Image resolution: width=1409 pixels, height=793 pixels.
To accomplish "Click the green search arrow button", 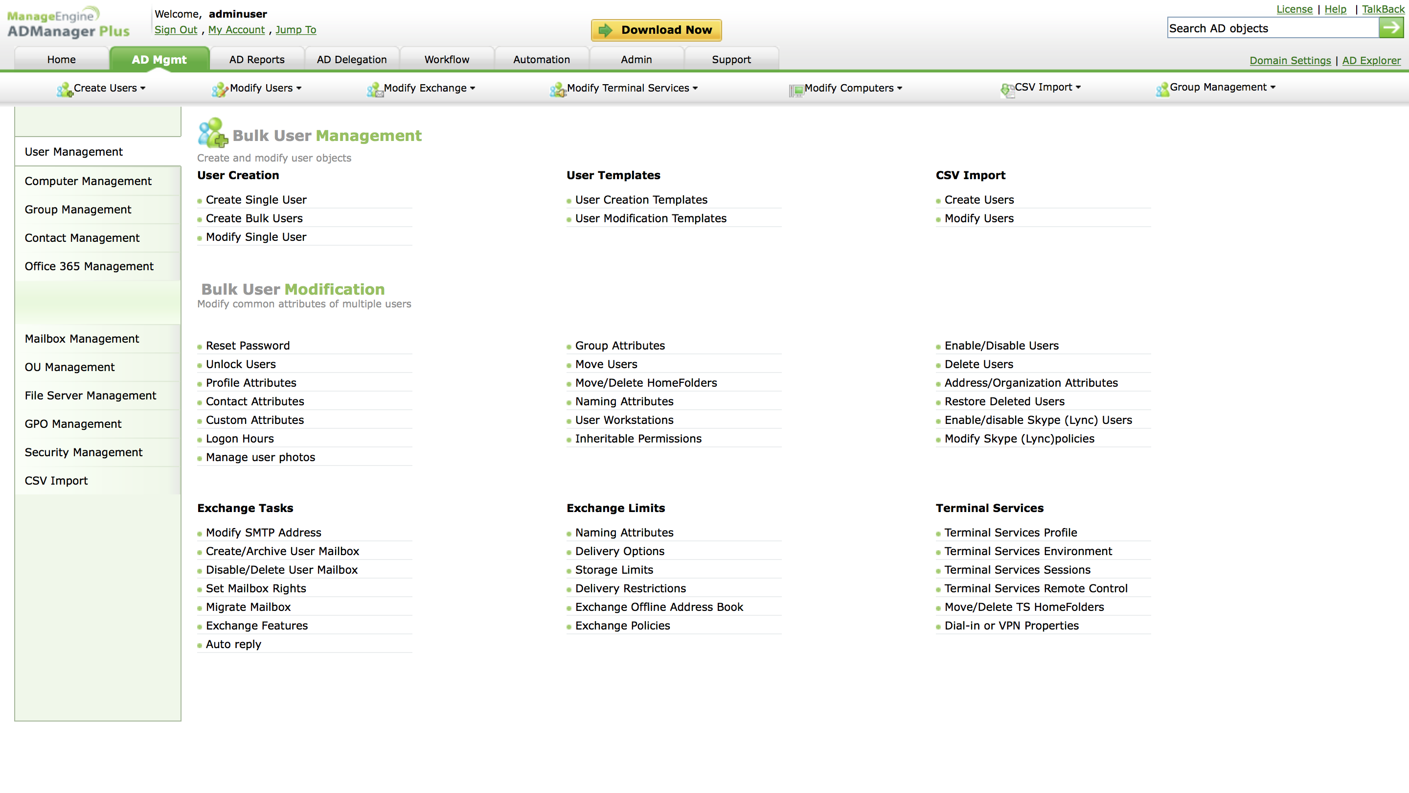I will point(1391,28).
